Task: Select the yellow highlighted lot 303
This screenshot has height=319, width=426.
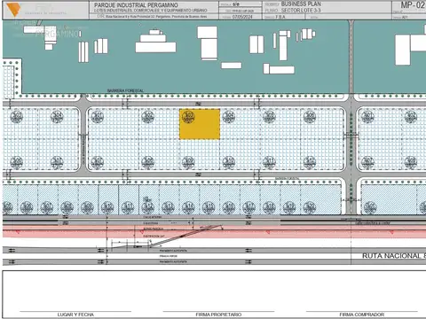Action: click(x=200, y=124)
